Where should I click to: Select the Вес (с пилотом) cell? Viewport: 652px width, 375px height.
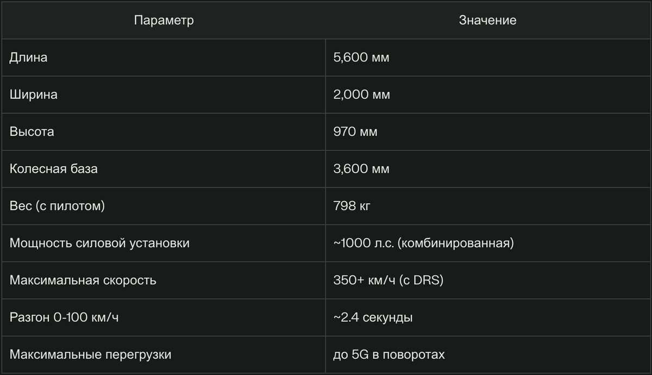click(x=164, y=206)
